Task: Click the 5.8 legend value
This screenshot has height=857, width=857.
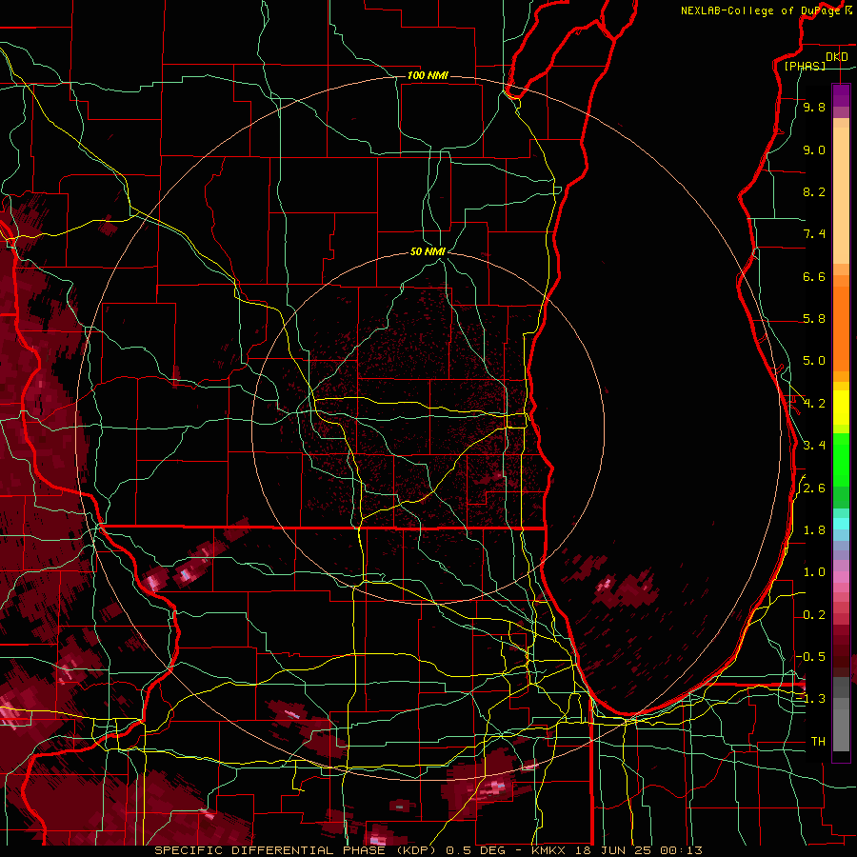Action: pos(814,319)
